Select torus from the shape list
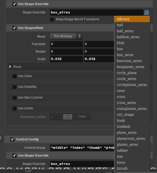The height and width of the screenshot is (173, 157). 132,162
